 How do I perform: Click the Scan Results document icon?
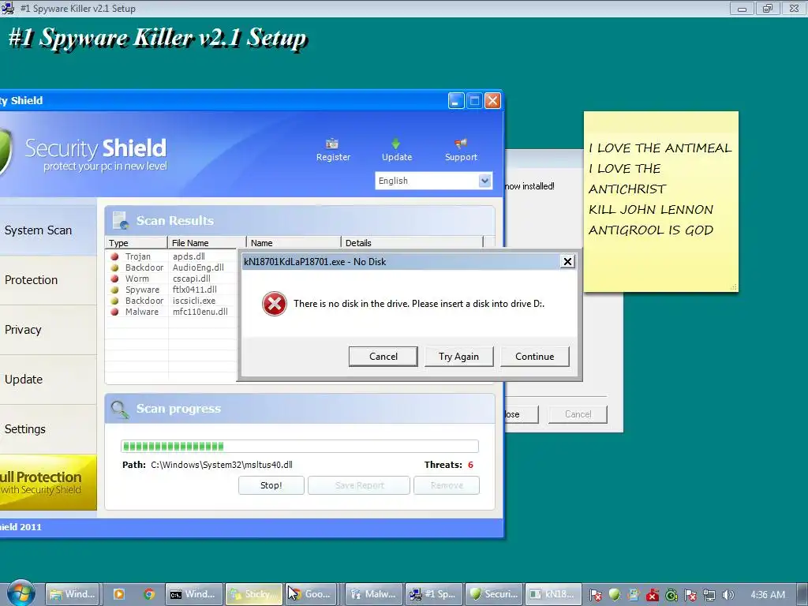point(121,221)
